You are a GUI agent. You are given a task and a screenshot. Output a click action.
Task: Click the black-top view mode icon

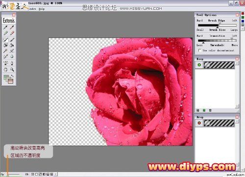48,175
